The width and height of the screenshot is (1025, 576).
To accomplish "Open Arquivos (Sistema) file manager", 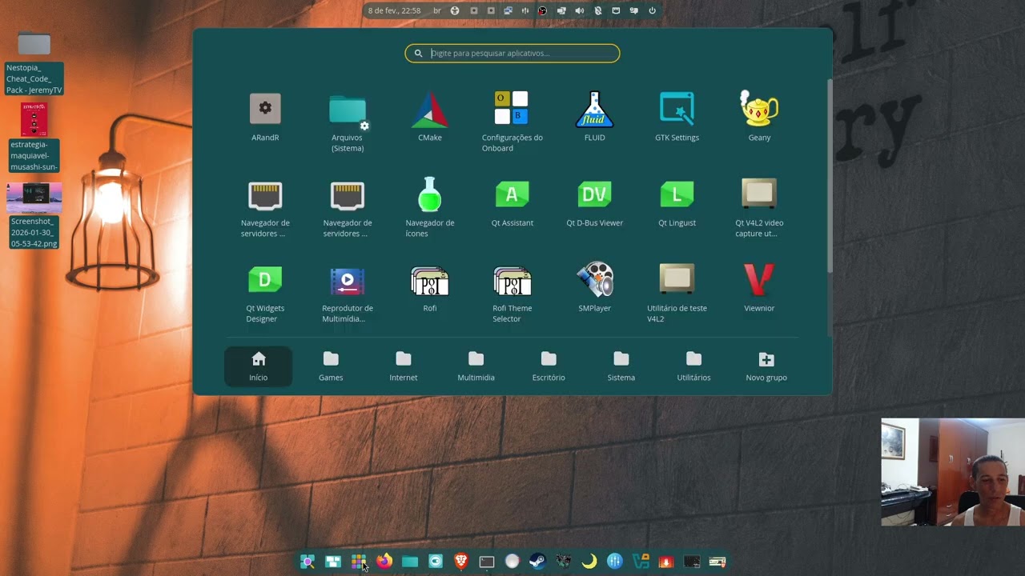I will pyautogui.click(x=348, y=122).
